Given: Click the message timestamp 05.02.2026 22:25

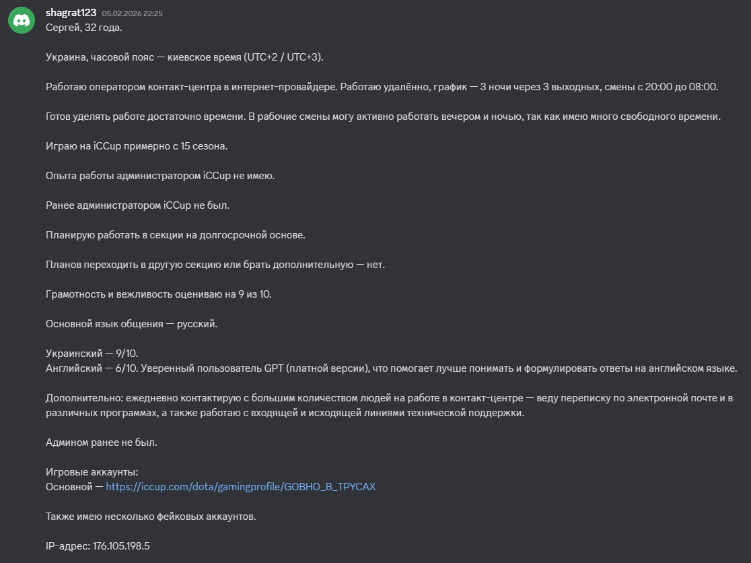Looking at the screenshot, I should (132, 13).
